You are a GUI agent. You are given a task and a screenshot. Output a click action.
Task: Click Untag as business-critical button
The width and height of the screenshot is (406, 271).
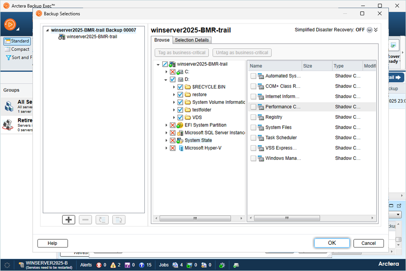(x=242, y=53)
